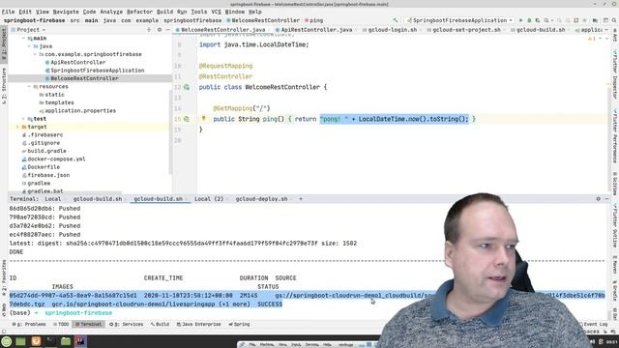Screen dimensions: 619x348
Task: Collapse the java folder in tree
Action: click(29, 46)
